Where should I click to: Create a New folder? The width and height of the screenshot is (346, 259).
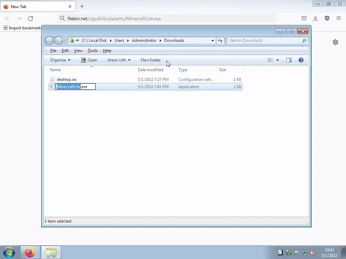151,60
